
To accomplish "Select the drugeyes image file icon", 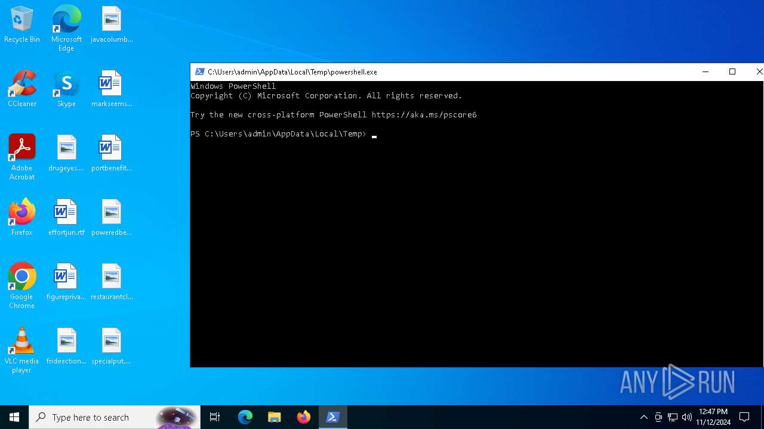I will (66, 154).
